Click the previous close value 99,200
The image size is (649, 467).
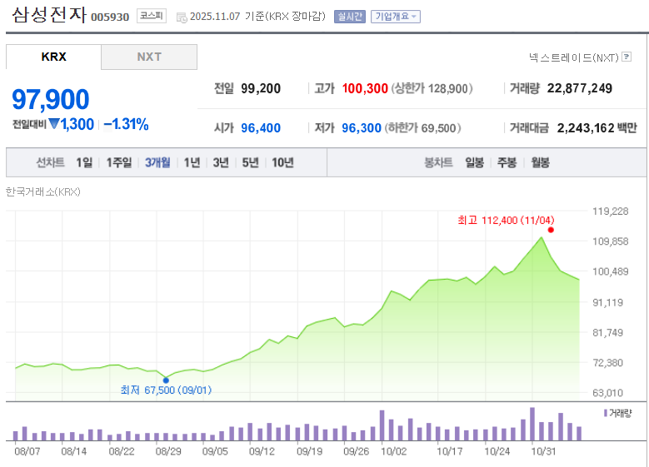pos(261,88)
